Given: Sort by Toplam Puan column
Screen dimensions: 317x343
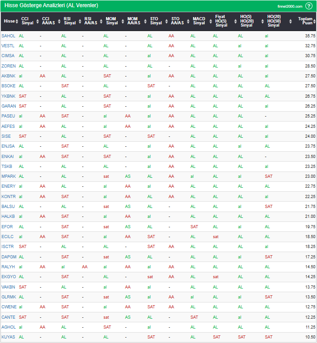Looking at the screenshot, I should (306, 21).
